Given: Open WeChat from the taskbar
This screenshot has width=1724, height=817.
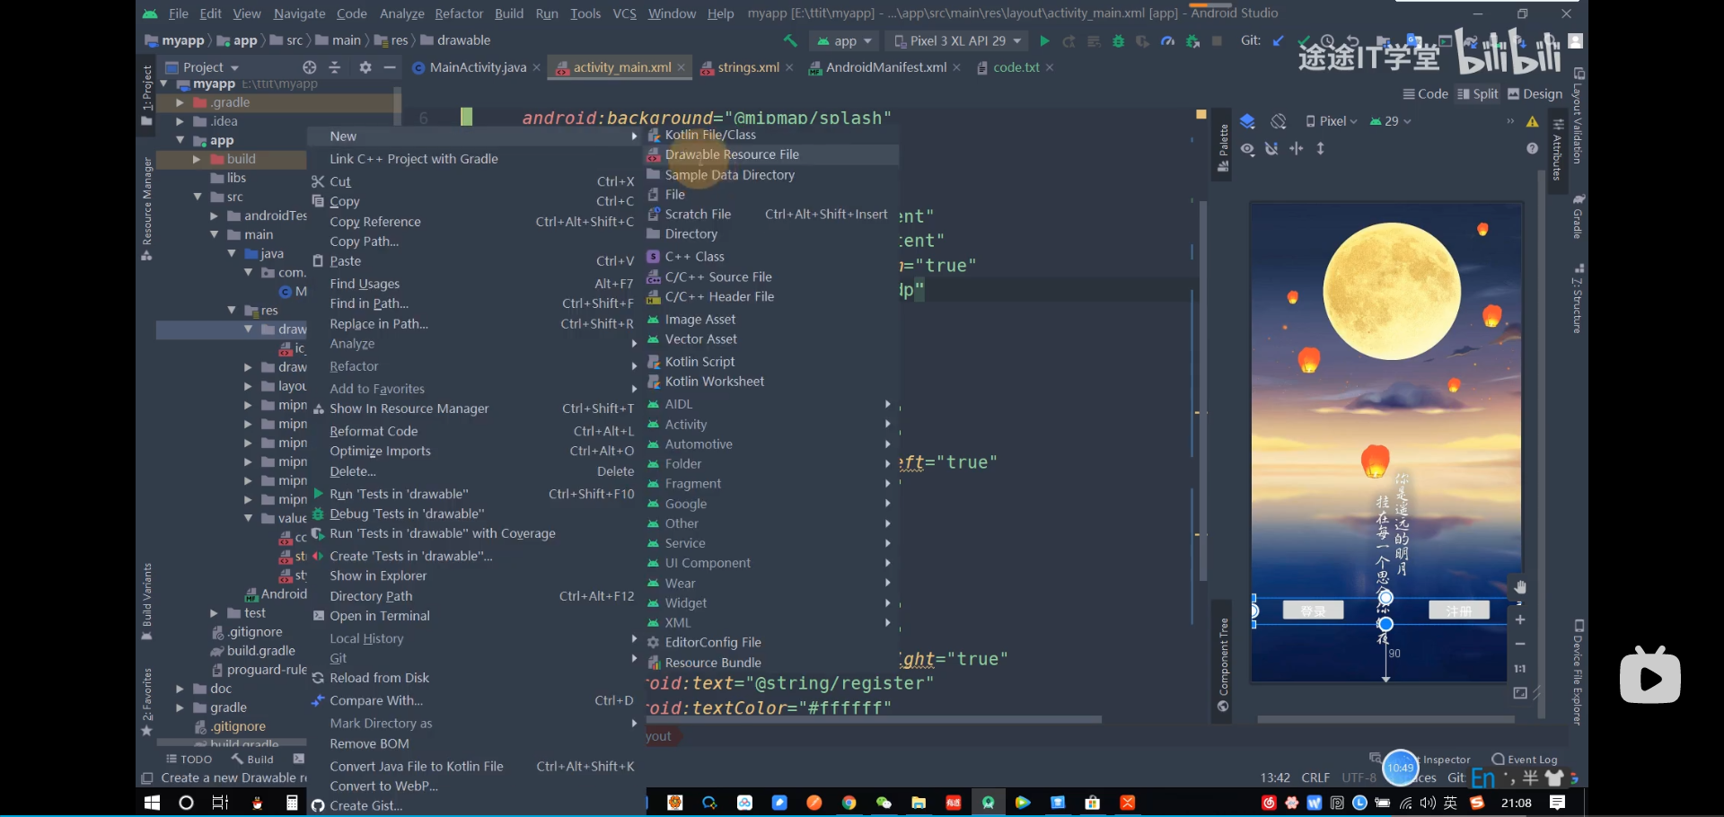Looking at the screenshot, I should (884, 803).
